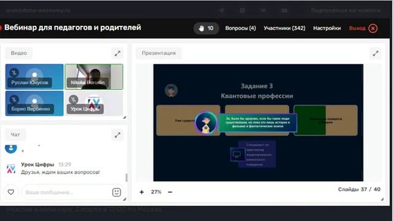
Task: Click the Слайды 37 / 40 counter
Action: [x=359, y=190]
